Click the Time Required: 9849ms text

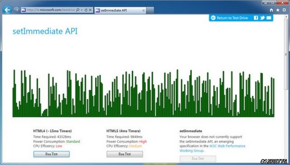tap(125, 137)
